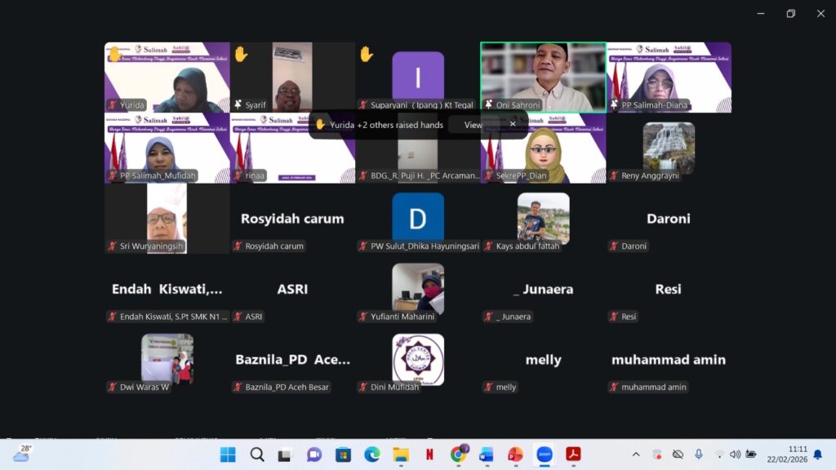836x470 pixels.
Task: Click View on the raised hands notification
Action: click(x=474, y=125)
